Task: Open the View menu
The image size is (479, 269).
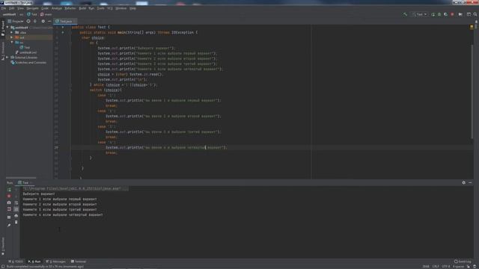Action: click(x=20, y=8)
